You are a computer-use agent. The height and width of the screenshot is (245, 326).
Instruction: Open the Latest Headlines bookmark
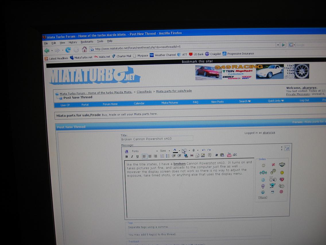pyautogui.click(x=56, y=59)
